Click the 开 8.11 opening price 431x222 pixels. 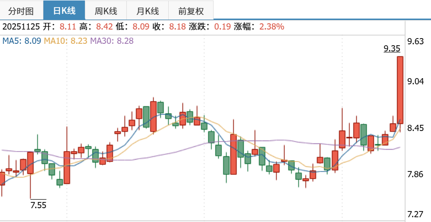pos(68,27)
